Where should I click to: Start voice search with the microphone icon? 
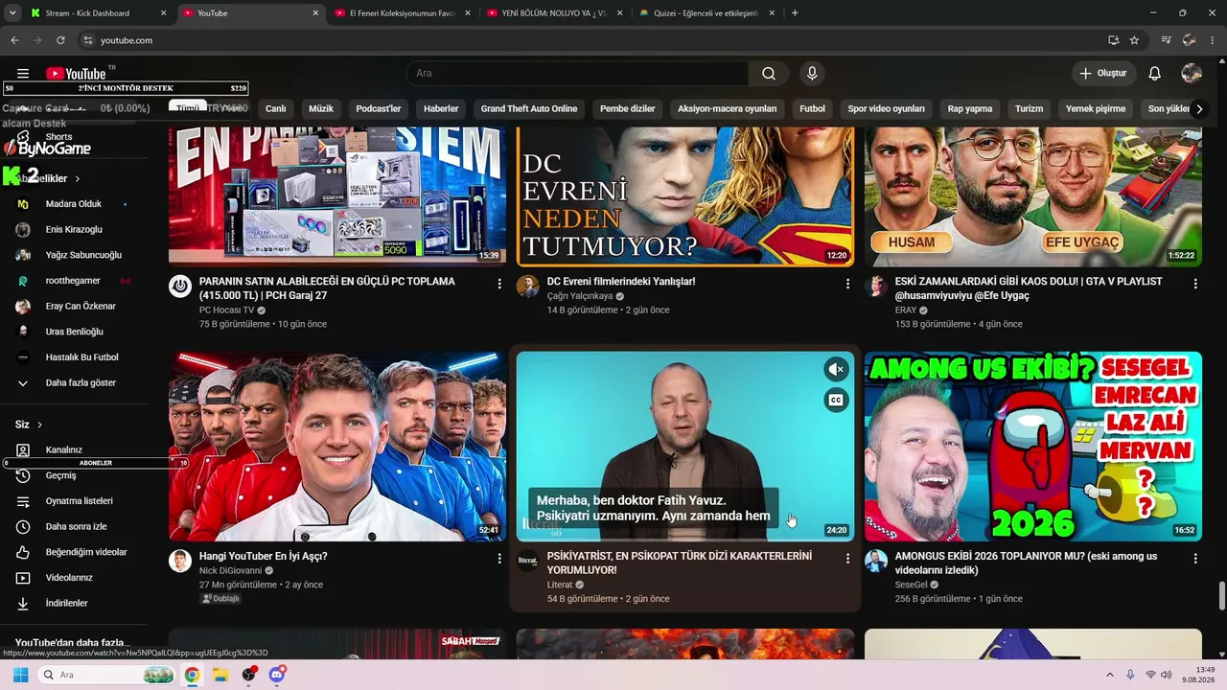click(x=812, y=74)
